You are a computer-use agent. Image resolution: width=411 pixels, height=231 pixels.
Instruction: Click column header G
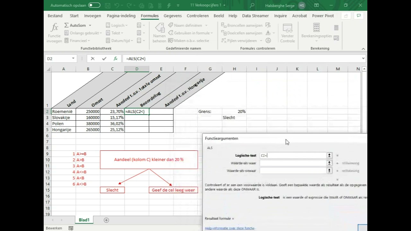(x=210, y=69)
